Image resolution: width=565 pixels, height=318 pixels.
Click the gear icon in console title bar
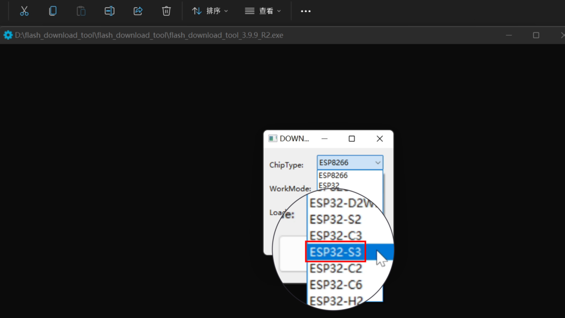coord(8,35)
